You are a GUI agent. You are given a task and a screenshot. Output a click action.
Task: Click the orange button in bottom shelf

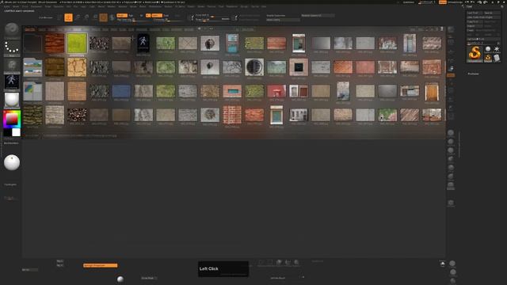[101, 265]
